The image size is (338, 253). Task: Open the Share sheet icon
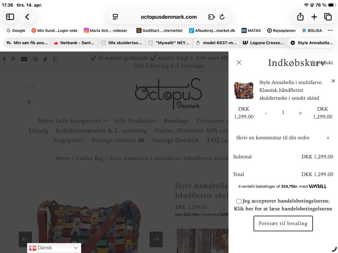[x=300, y=17]
